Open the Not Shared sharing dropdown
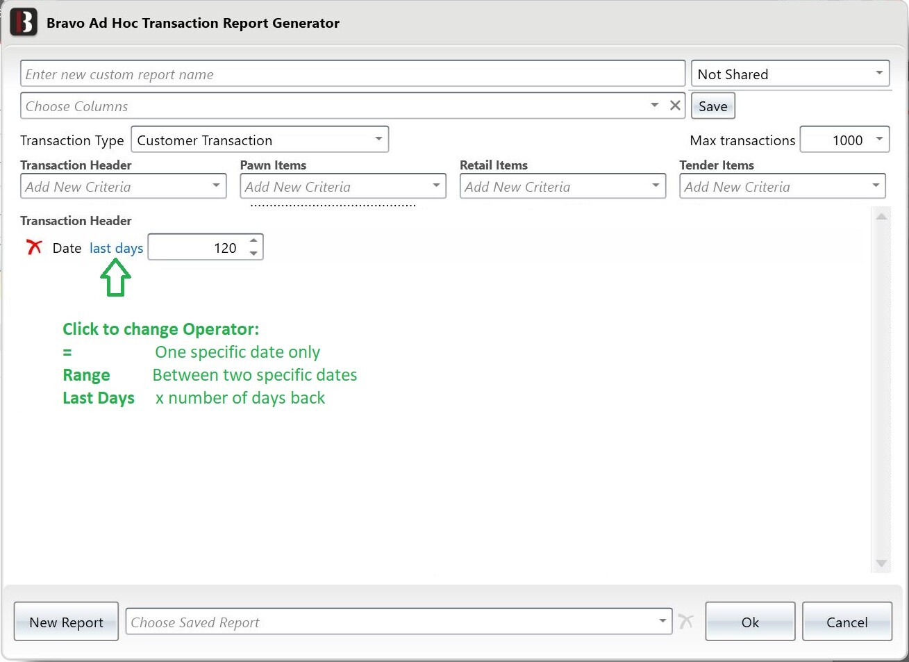909x662 pixels. click(790, 74)
